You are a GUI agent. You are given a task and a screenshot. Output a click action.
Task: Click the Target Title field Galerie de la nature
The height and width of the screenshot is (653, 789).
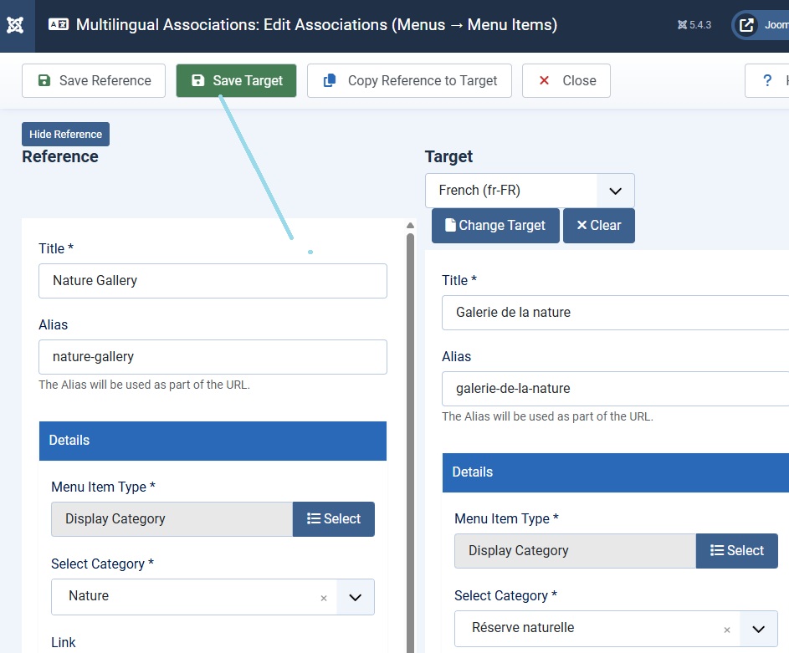click(x=615, y=313)
